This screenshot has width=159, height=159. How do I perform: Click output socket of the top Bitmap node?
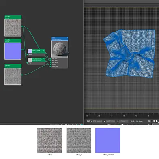tap(22, 26)
